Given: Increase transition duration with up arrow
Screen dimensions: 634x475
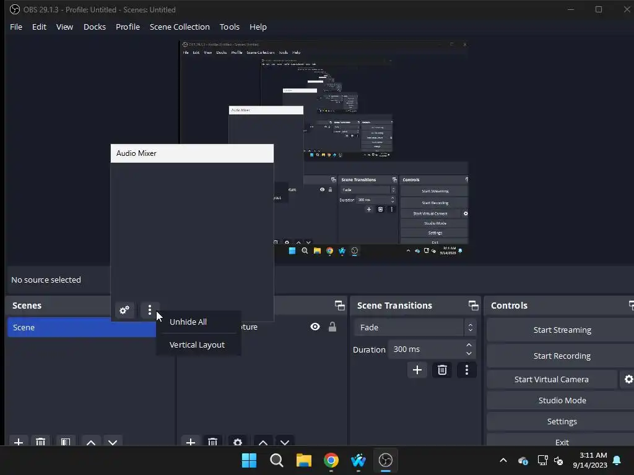Looking at the screenshot, I should coord(469,345).
